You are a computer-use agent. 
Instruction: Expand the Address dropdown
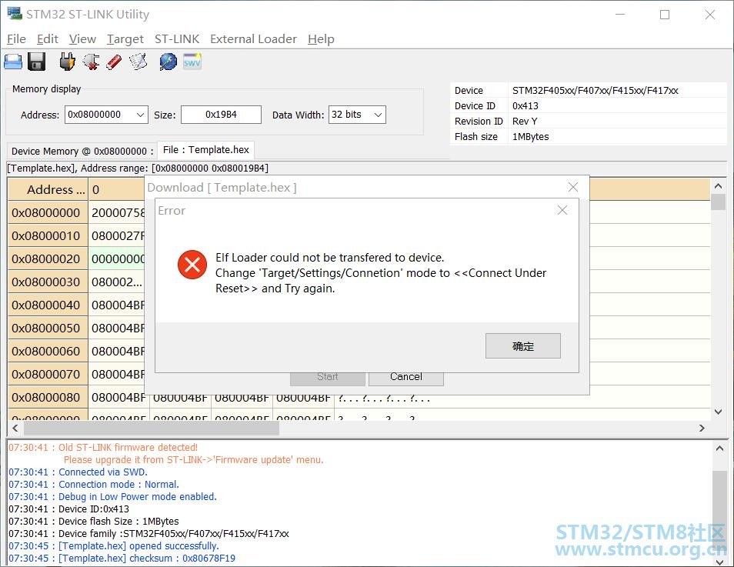[140, 115]
